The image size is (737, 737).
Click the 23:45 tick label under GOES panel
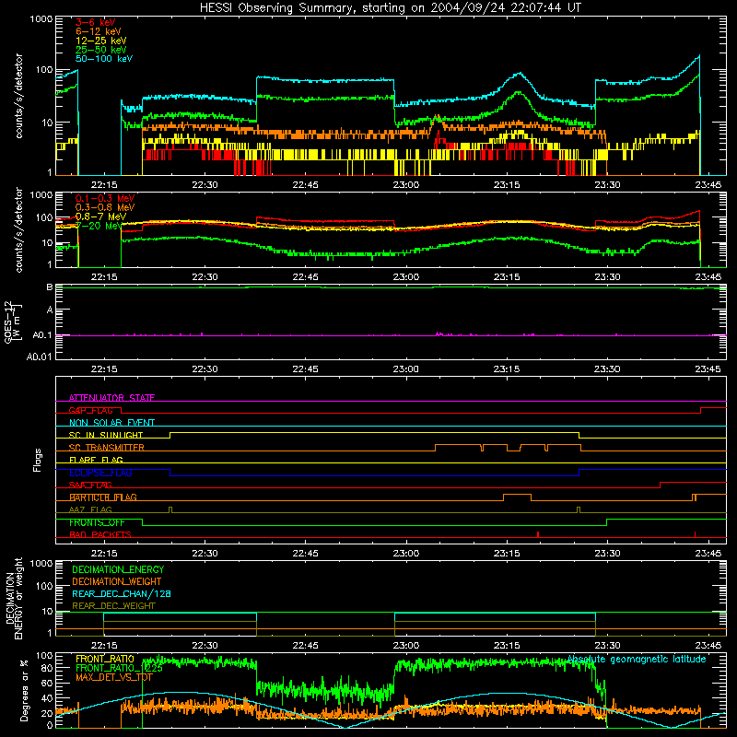708,369
